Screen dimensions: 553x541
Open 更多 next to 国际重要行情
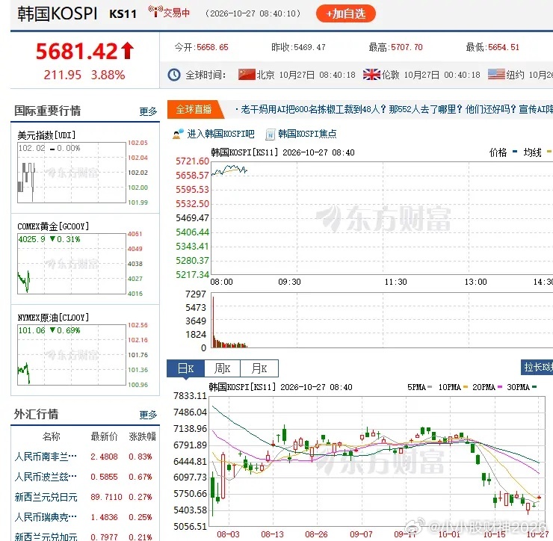tap(148, 111)
